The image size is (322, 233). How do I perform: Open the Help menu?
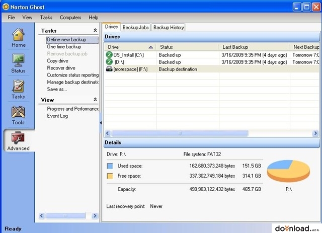[x=94, y=18]
